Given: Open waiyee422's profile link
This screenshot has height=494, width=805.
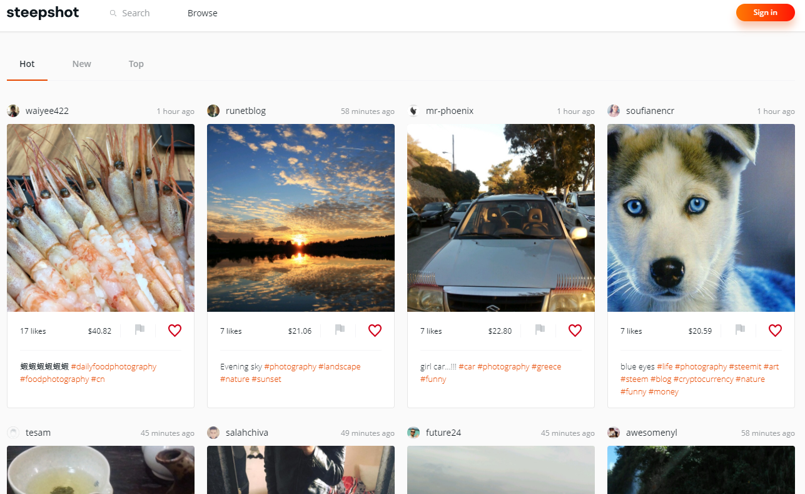Looking at the screenshot, I should click(x=47, y=111).
